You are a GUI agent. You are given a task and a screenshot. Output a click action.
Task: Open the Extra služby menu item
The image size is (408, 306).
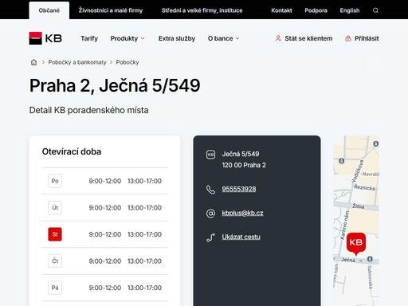pos(177,38)
